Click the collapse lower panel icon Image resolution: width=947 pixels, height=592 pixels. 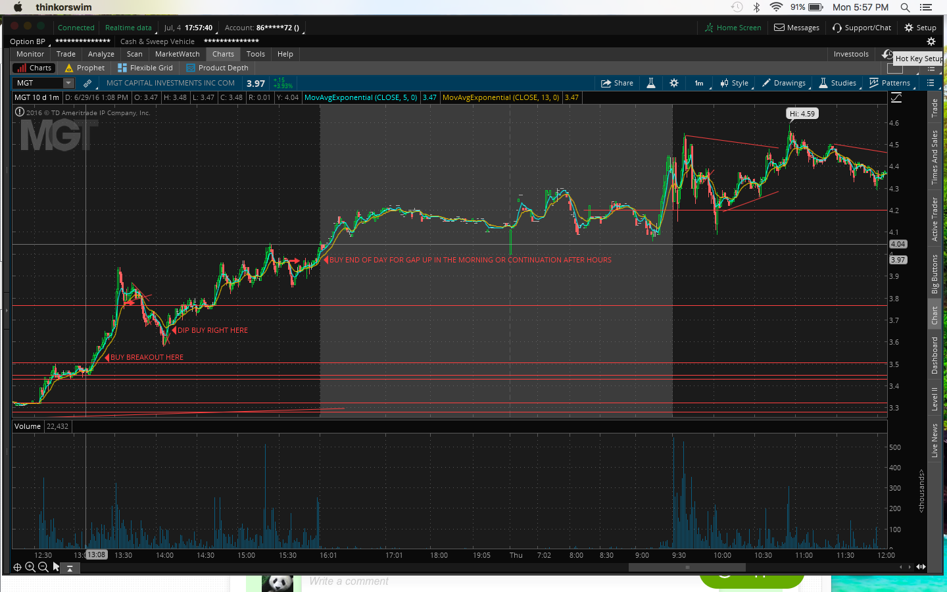point(69,568)
